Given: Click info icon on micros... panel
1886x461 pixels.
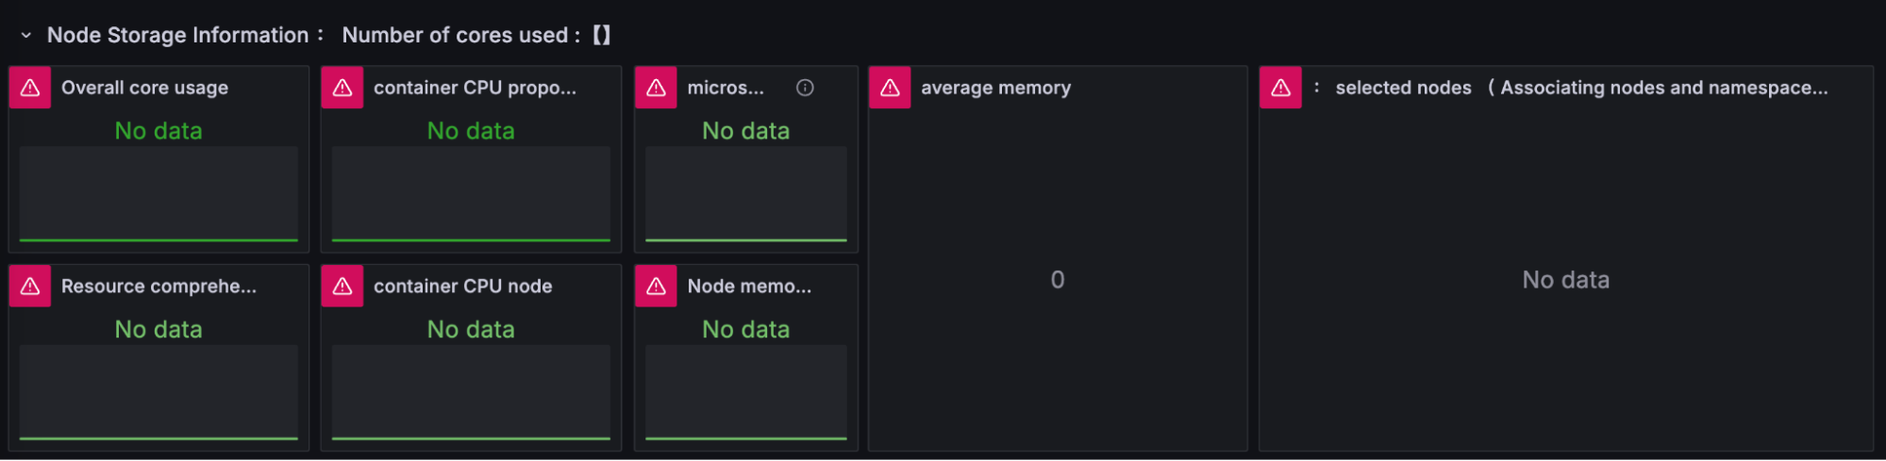Looking at the screenshot, I should pos(805,88).
